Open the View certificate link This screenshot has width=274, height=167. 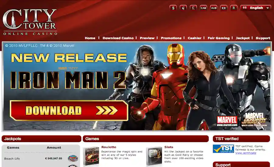coord(246,153)
